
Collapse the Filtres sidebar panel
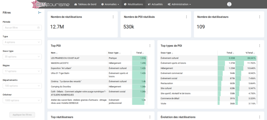tap(40, 12)
